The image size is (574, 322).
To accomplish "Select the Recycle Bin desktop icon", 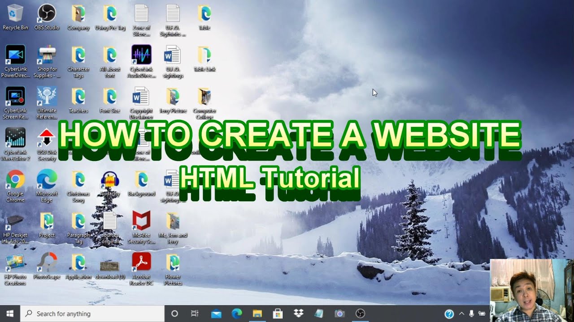I will coord(15,17).
